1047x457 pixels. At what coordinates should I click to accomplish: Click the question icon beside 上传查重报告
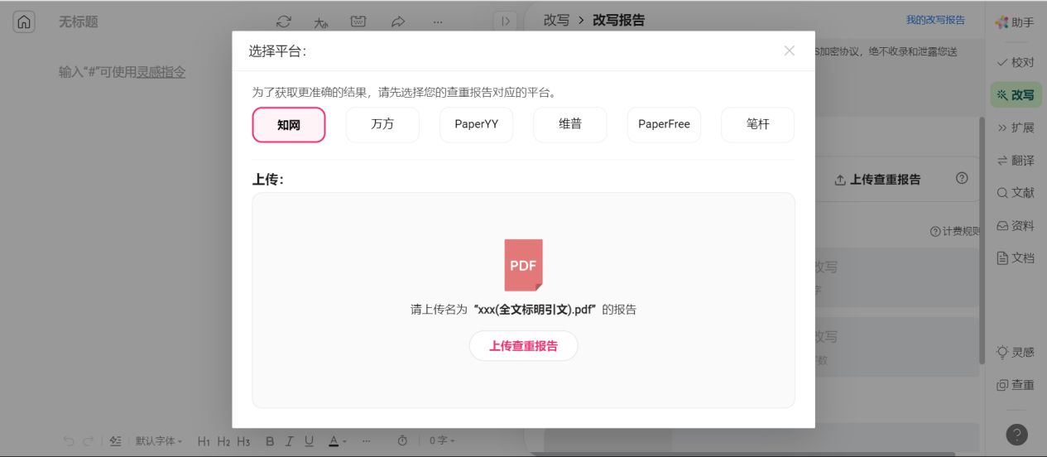tap(962, 178)
